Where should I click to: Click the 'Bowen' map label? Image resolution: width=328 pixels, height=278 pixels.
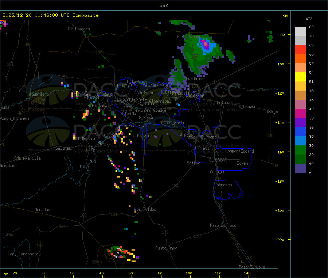pyautogui.click(x=243, y=163)
